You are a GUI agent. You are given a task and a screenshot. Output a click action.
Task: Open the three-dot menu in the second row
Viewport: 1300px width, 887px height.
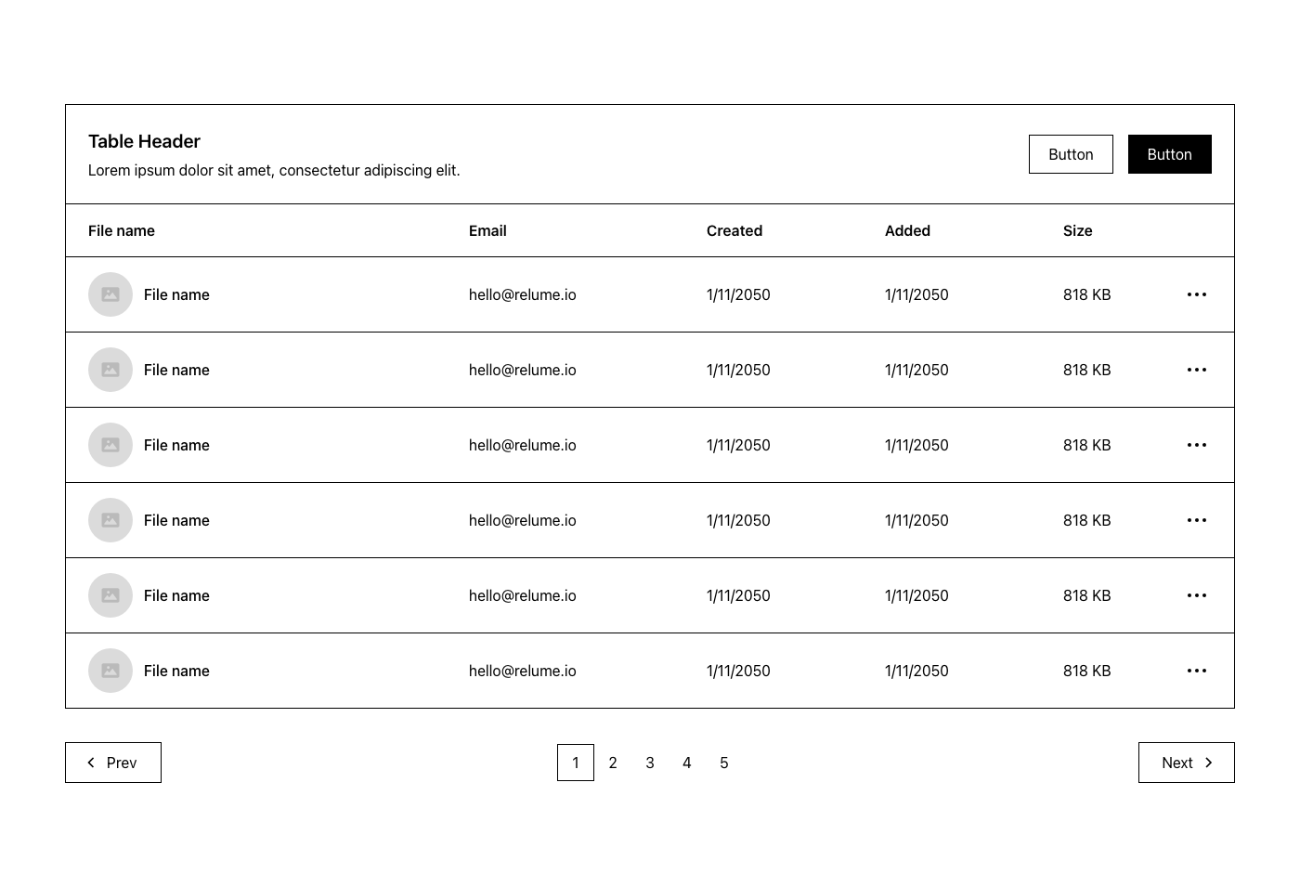pos(1197,370)
